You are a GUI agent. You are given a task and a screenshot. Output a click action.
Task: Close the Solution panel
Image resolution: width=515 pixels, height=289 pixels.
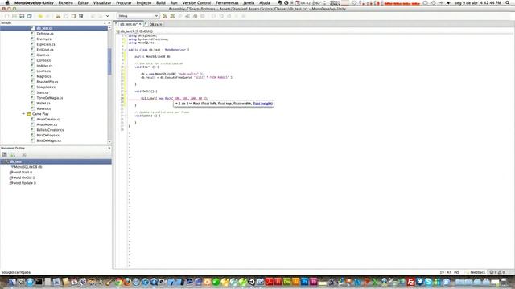pyautogui.click(x=109, y=23)
